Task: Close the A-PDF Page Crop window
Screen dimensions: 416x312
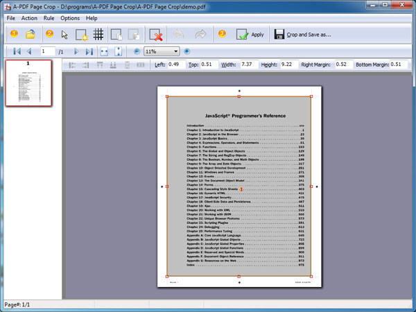Action: pos(401,5)
